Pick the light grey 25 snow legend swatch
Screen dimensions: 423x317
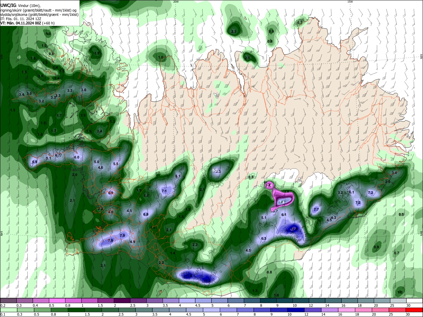coord(398,301)
